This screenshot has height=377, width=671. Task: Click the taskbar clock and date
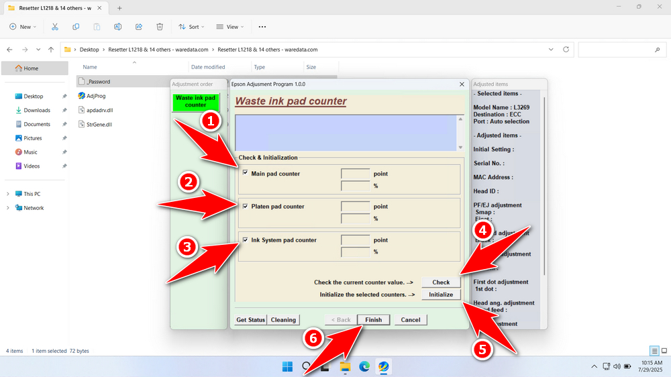point(652,366)
